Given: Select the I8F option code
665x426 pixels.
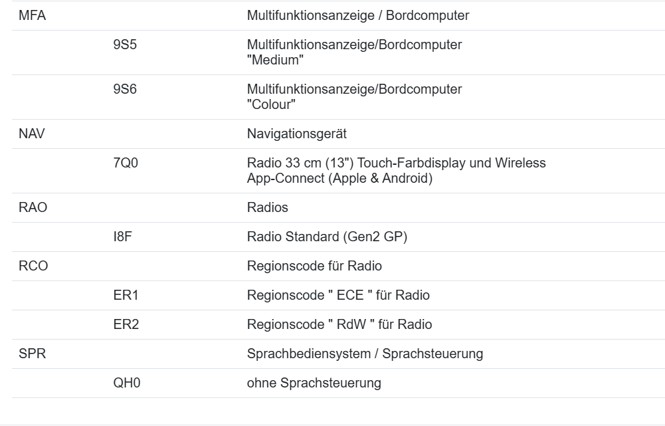Looking at the screenshot, I should click(x=123, y=237).
